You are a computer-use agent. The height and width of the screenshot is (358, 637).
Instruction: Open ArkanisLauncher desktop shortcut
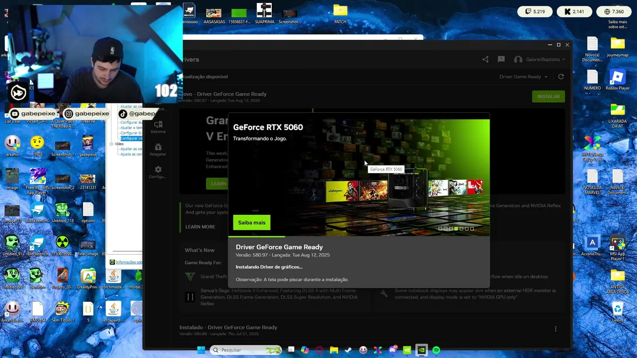click(12, 312)
